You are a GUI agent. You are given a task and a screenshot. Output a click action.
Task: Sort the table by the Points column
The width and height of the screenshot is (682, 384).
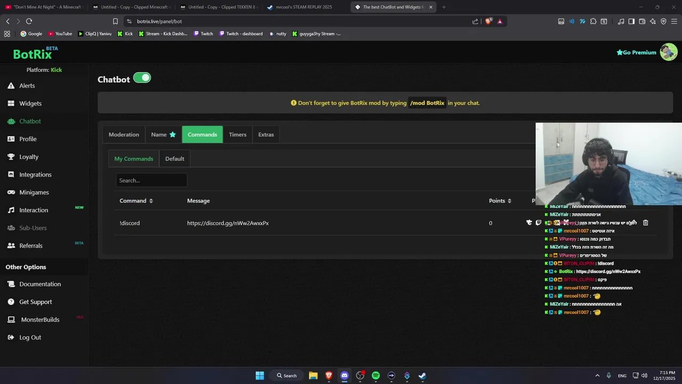(x=500, y=201)
